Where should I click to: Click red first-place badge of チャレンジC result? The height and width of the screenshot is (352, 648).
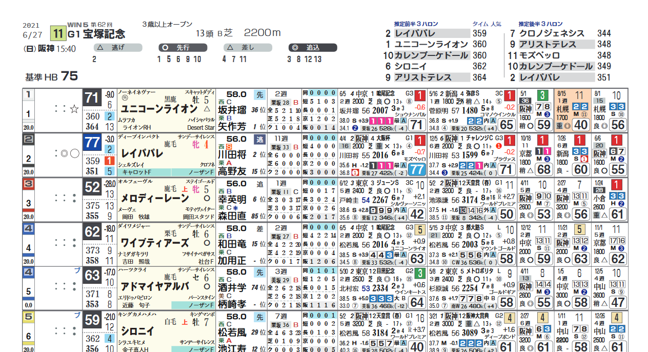[x=510, y=141]
